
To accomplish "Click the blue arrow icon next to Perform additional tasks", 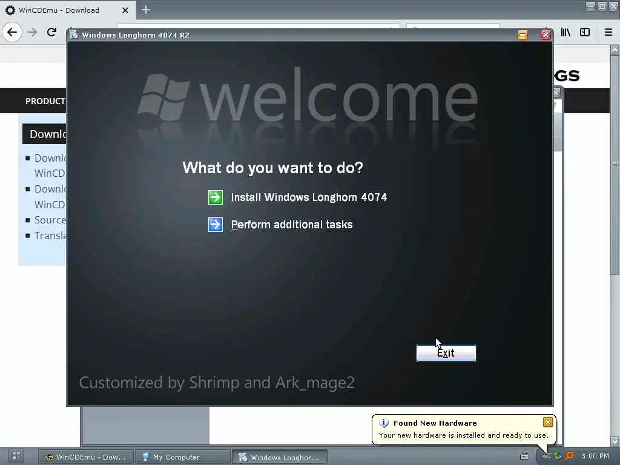I will (216, 225).
